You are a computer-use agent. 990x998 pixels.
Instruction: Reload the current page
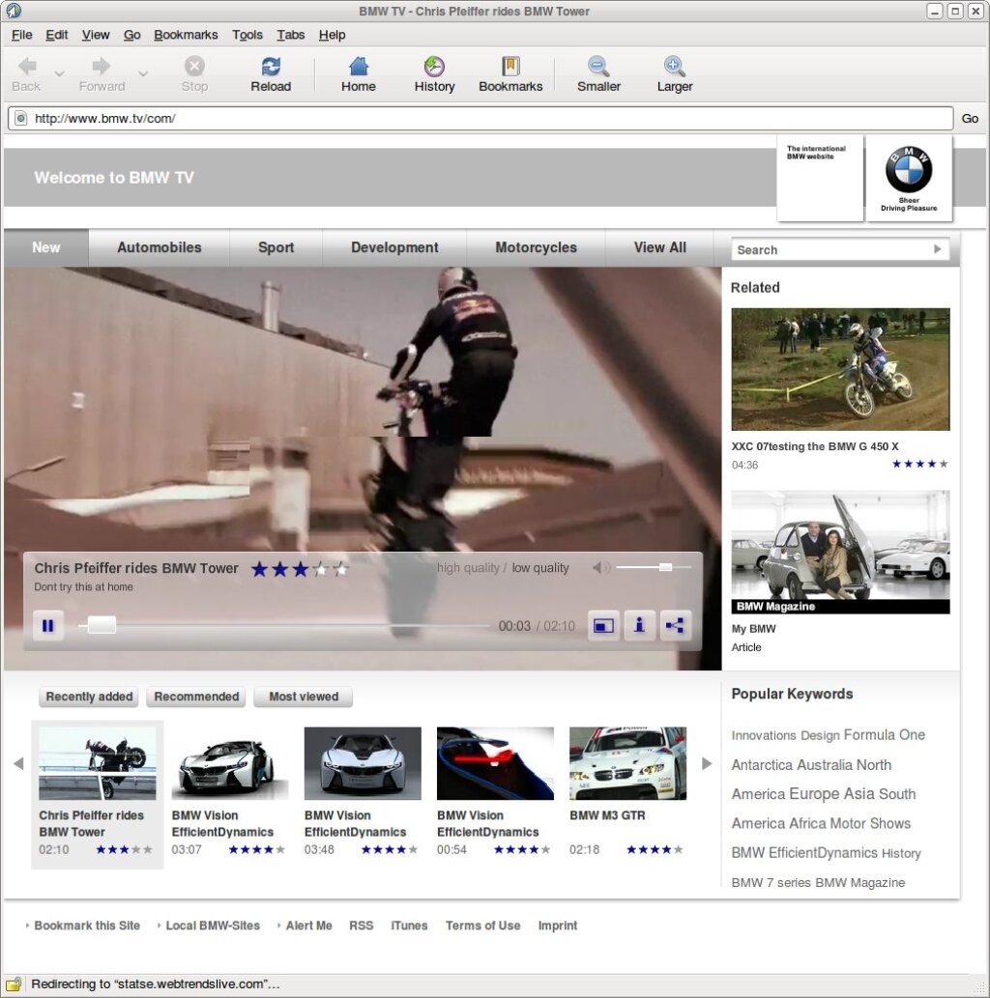(270, 72)
